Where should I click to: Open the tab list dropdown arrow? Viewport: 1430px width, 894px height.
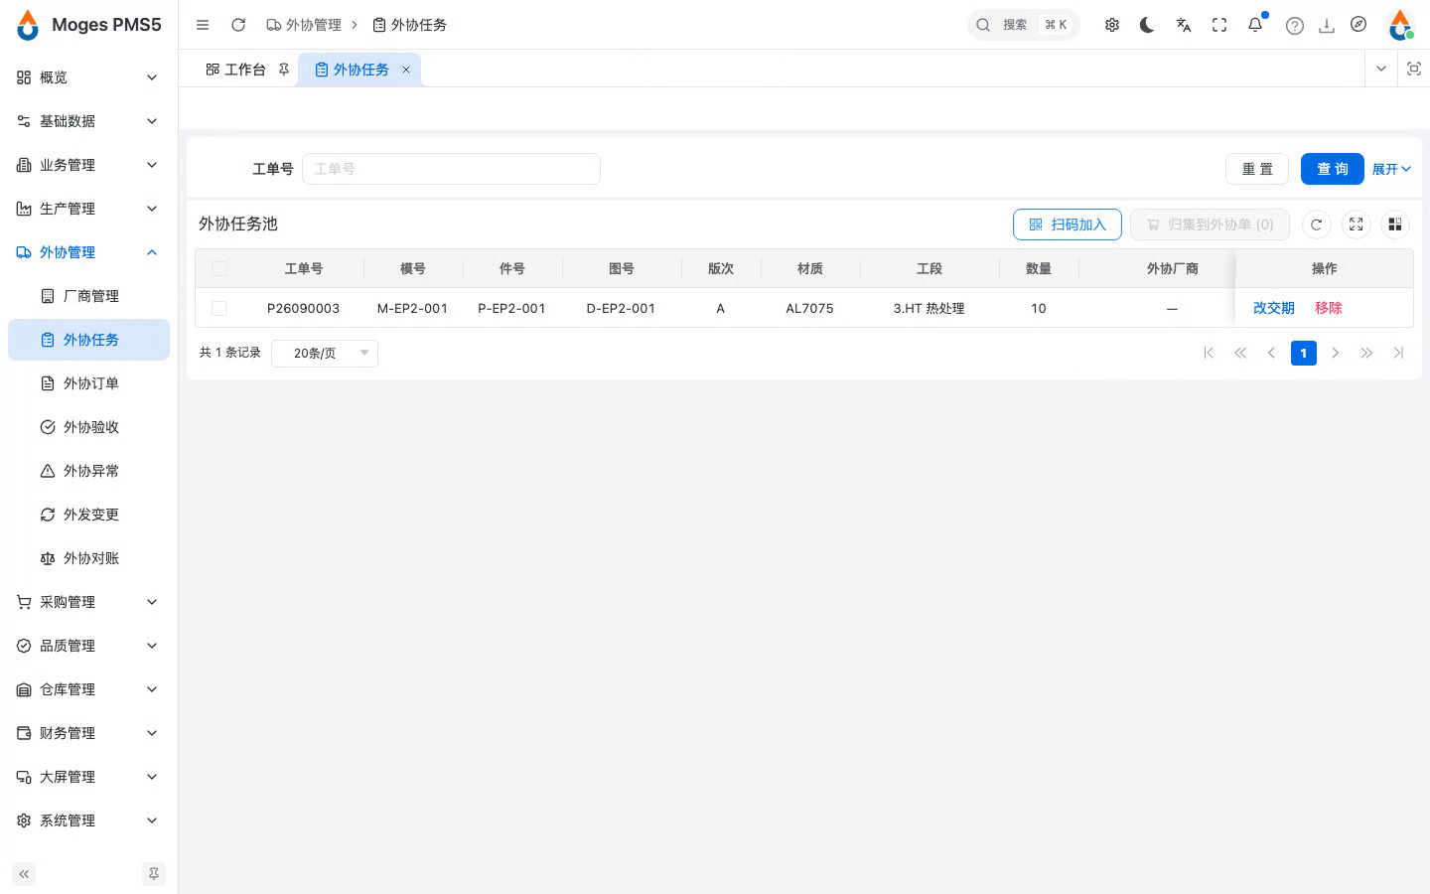[x=1380, y=69]
